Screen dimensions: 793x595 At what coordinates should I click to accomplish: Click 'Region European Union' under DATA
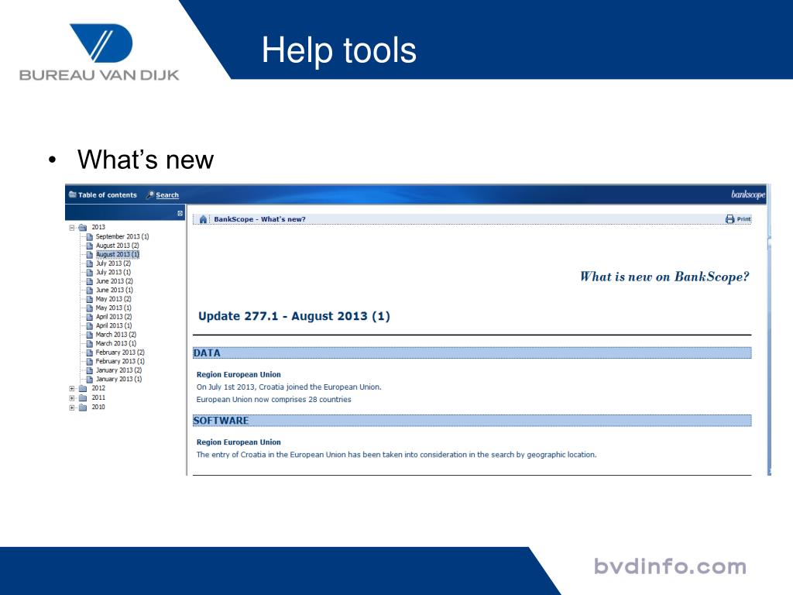[239, 374]
